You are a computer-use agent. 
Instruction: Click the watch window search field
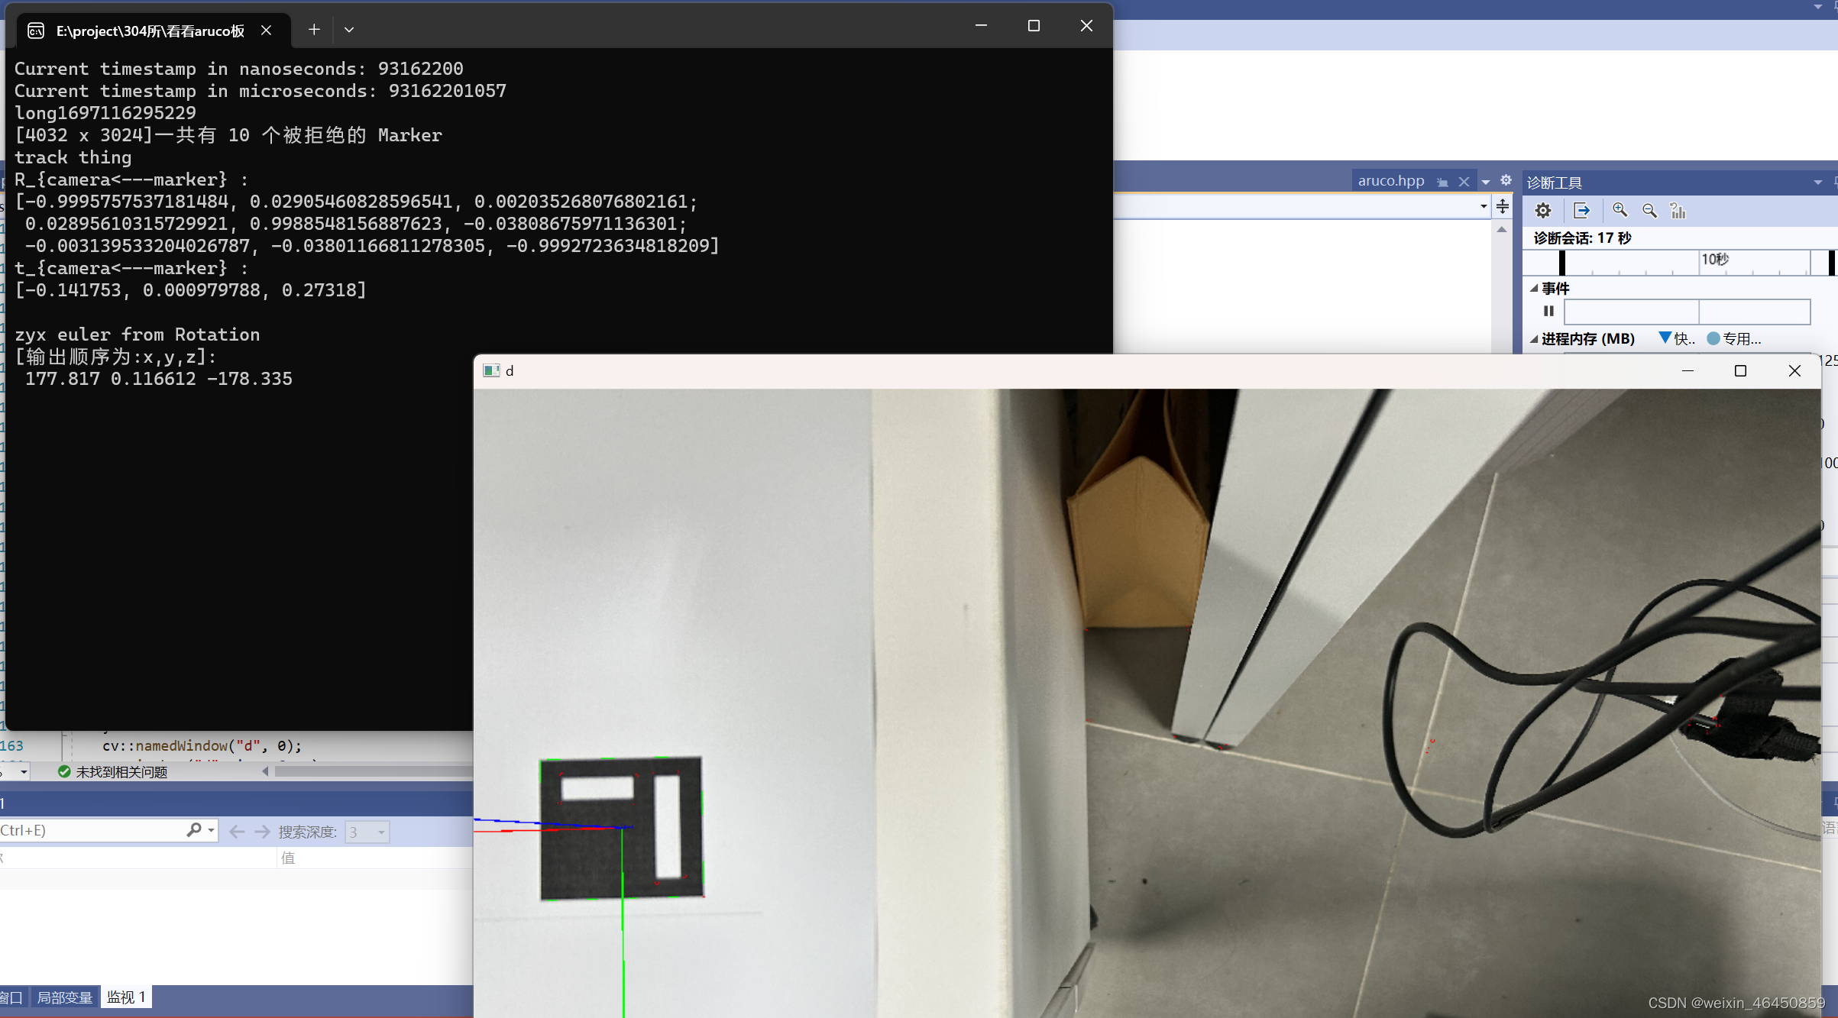pyautogui.click(x=90, y=830)
